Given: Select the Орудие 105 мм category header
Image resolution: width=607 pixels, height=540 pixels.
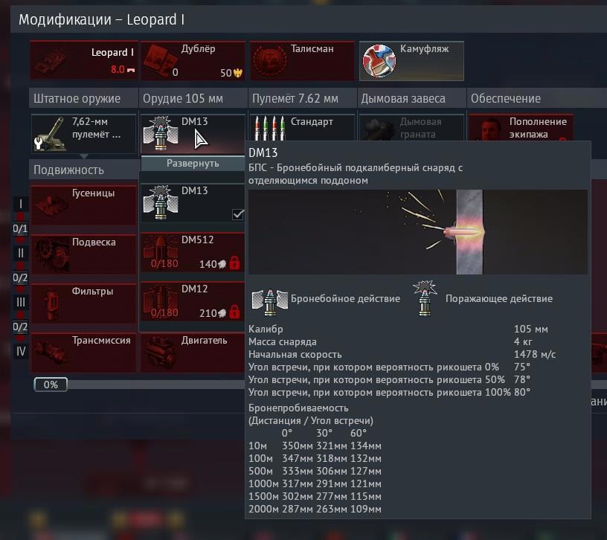Looking at the screenshot, I should tap(193, 98).
